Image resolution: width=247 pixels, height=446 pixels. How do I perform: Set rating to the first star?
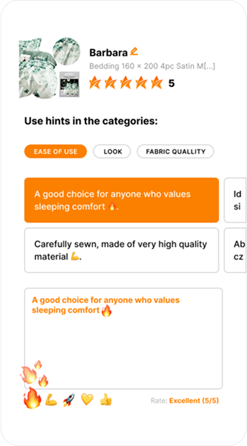pos(94,83)
